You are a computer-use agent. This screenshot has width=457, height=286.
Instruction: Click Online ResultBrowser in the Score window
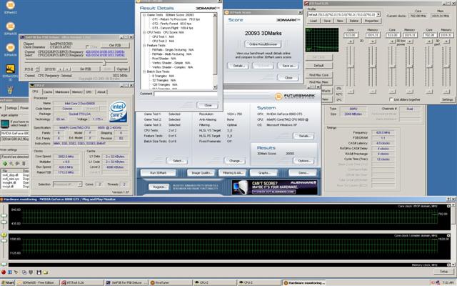click(x=263, y=44)
